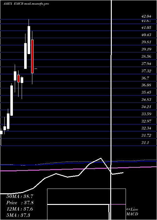Select the tall red candlestick body
157x220 pixels.
pyautogui.click(x=32, y=56)
